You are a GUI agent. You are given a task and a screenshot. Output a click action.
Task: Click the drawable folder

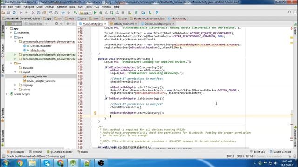[28, 68]
